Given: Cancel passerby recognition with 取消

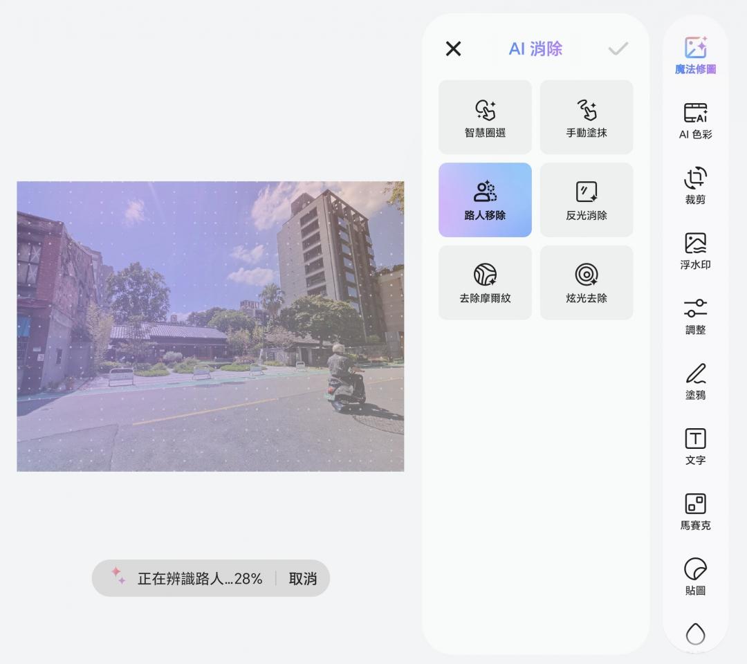Looking at the screenshot, I should (302, 579).
